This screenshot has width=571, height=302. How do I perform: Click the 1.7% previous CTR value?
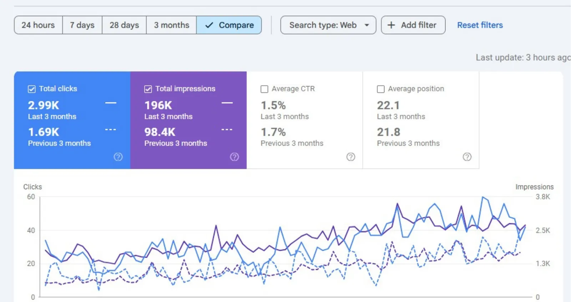point(273,132)
